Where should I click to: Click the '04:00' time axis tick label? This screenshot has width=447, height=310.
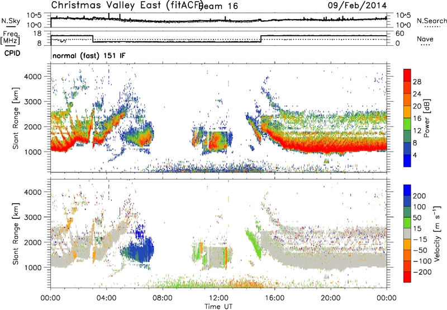106,298
